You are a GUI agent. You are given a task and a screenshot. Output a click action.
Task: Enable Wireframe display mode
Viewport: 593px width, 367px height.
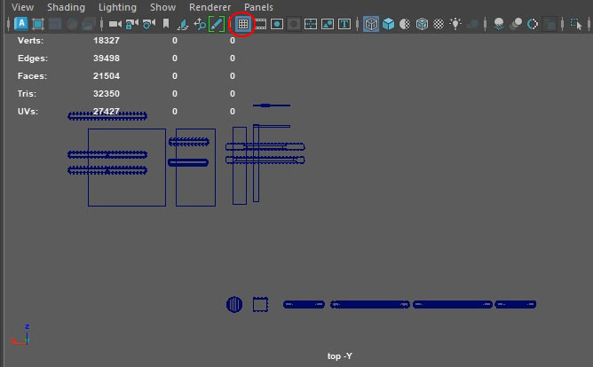[x=370, y=24]
